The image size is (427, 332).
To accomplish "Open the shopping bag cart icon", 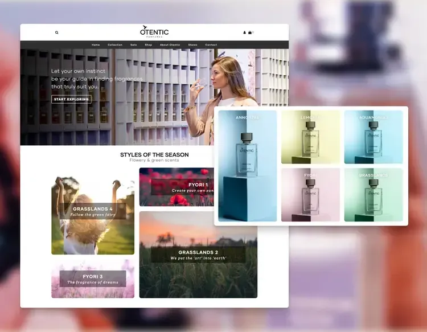I will click(250, 32).
